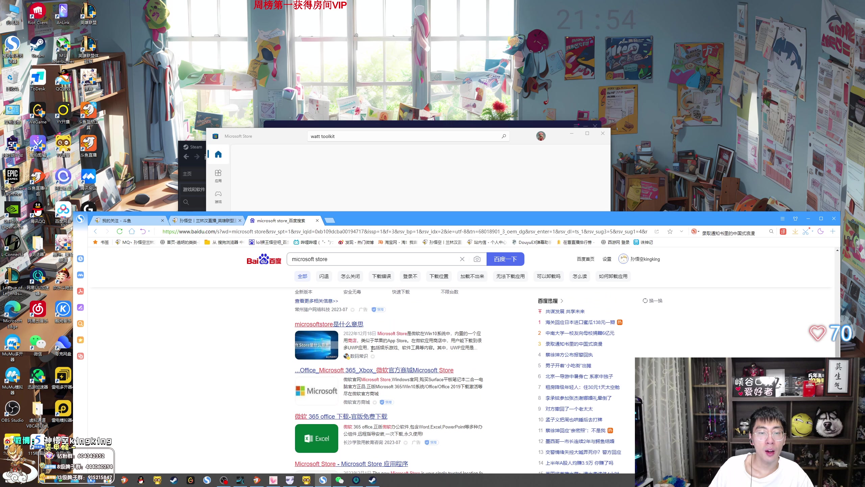Open the Riot Client desktop icon
The image size is (865, 487).
[38, 14]
